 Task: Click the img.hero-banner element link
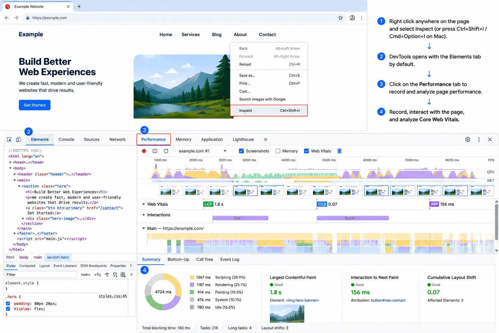[x=302, y=300]
